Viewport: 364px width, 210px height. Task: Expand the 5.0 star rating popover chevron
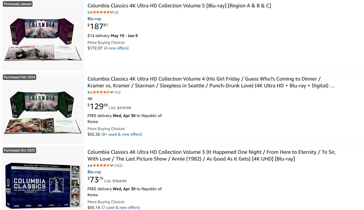point(112,12)
